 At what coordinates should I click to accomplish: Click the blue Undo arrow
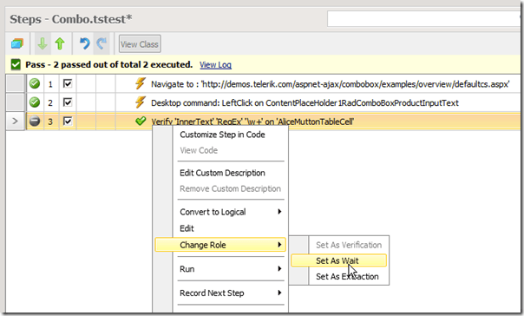[84, 43]
